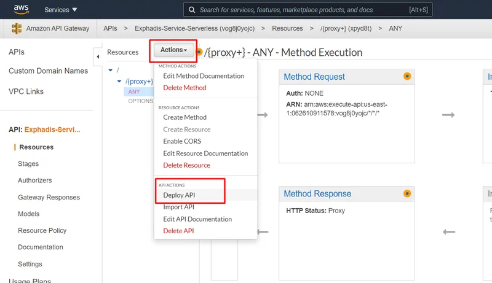Open Exphadis-Servi... API link
This screenshot has width=492, height=283.
pos(52,130)
